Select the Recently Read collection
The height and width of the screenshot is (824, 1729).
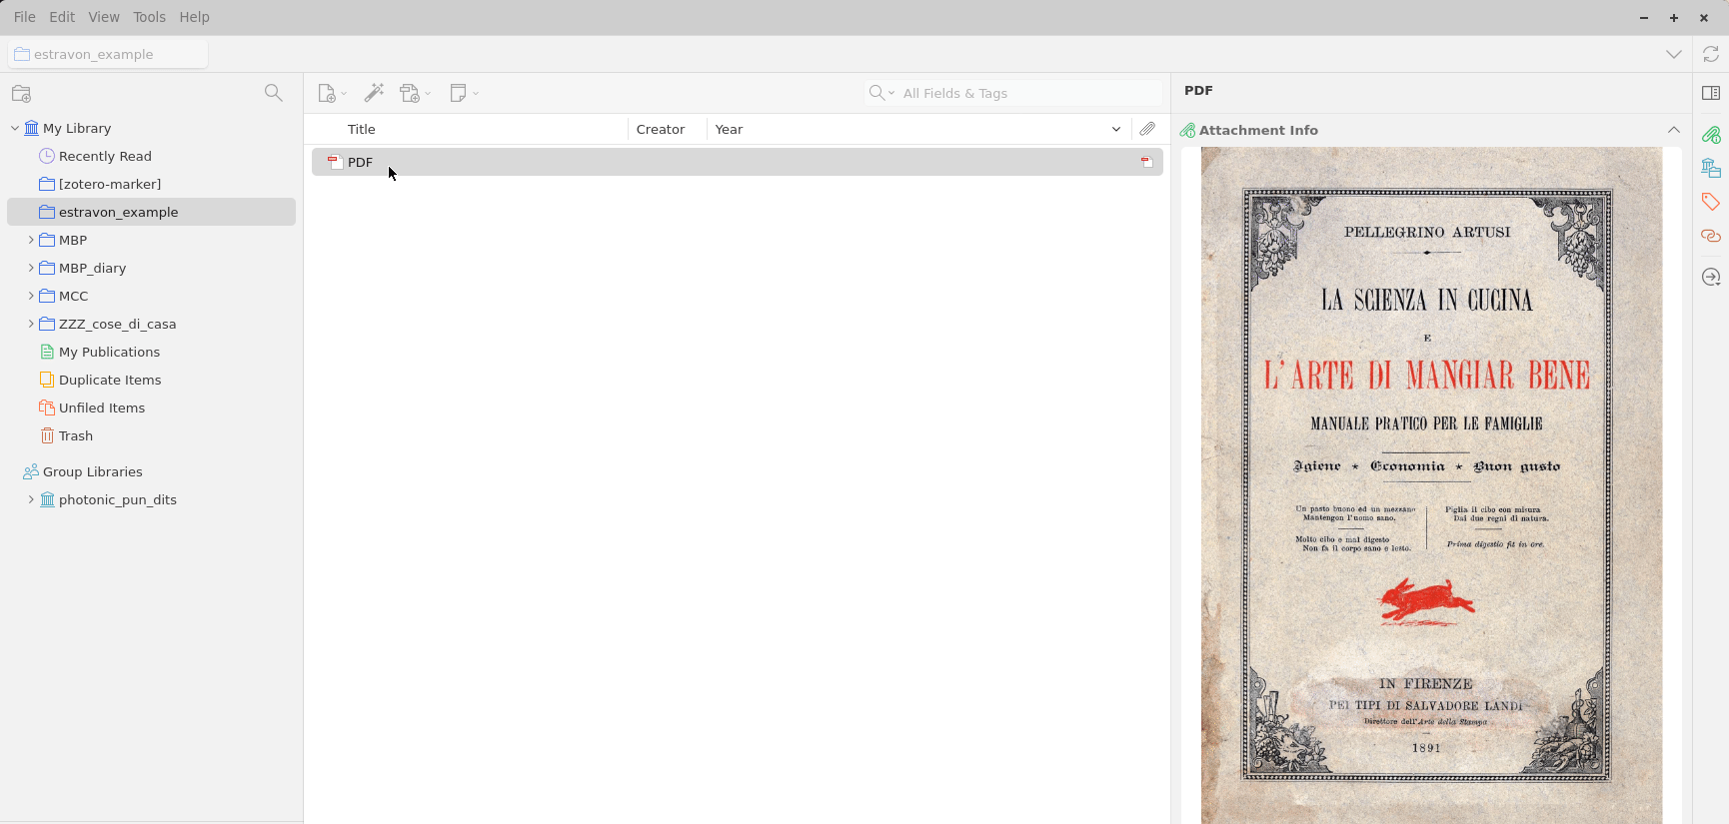[105, 156]
